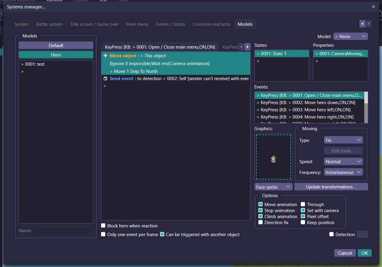Click the Default model button
382x267 pixels.
pos(56,45)
